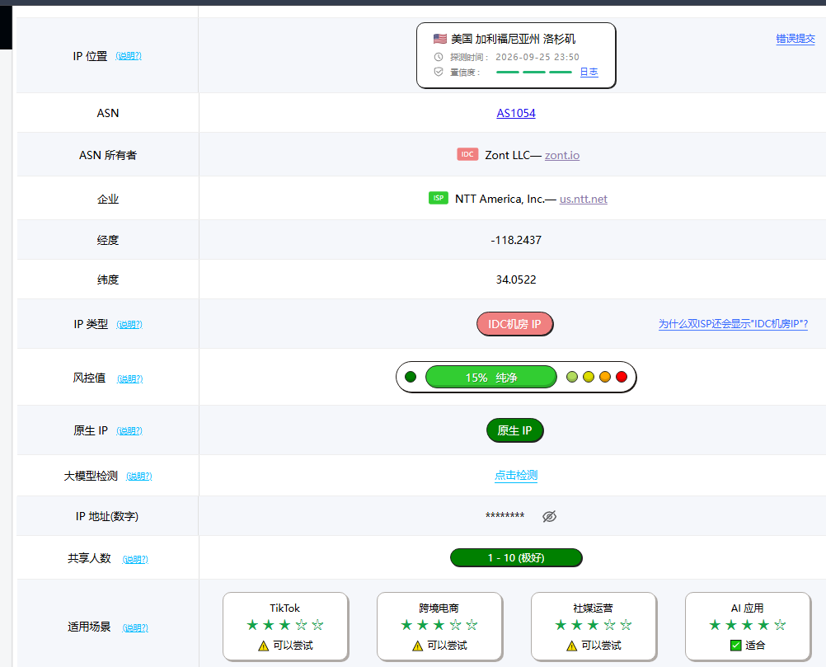Open the 说明 help link next to 大模型检测
This screenshot has width=826, height=667.
[x=139, y=477]
